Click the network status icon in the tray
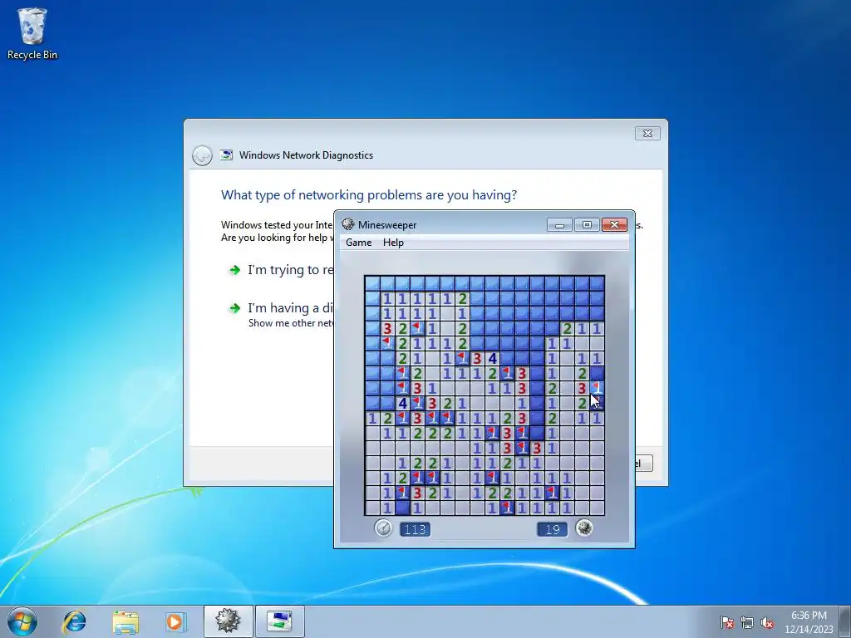Viewport: 851px width, 638px height. (x=747, y=622)
